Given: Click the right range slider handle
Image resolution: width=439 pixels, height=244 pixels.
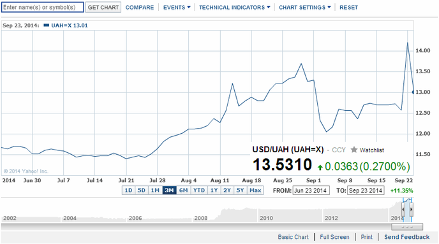Looking at the screenshot, I should pyautogui.click(x=412, y=210).
